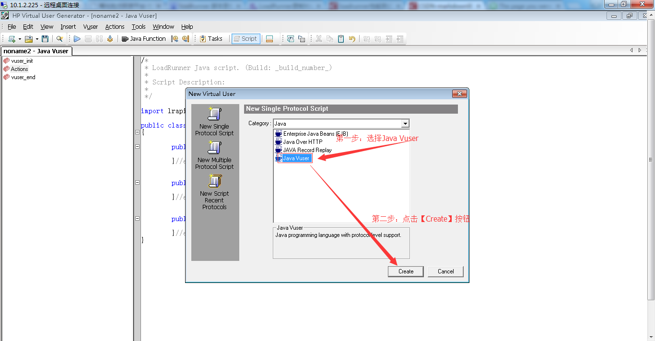Image resolution: width=655 pixels, height=341 pixels.
Task: Open the New Script icon's dropdown arrow
Action: coord(20,39)
